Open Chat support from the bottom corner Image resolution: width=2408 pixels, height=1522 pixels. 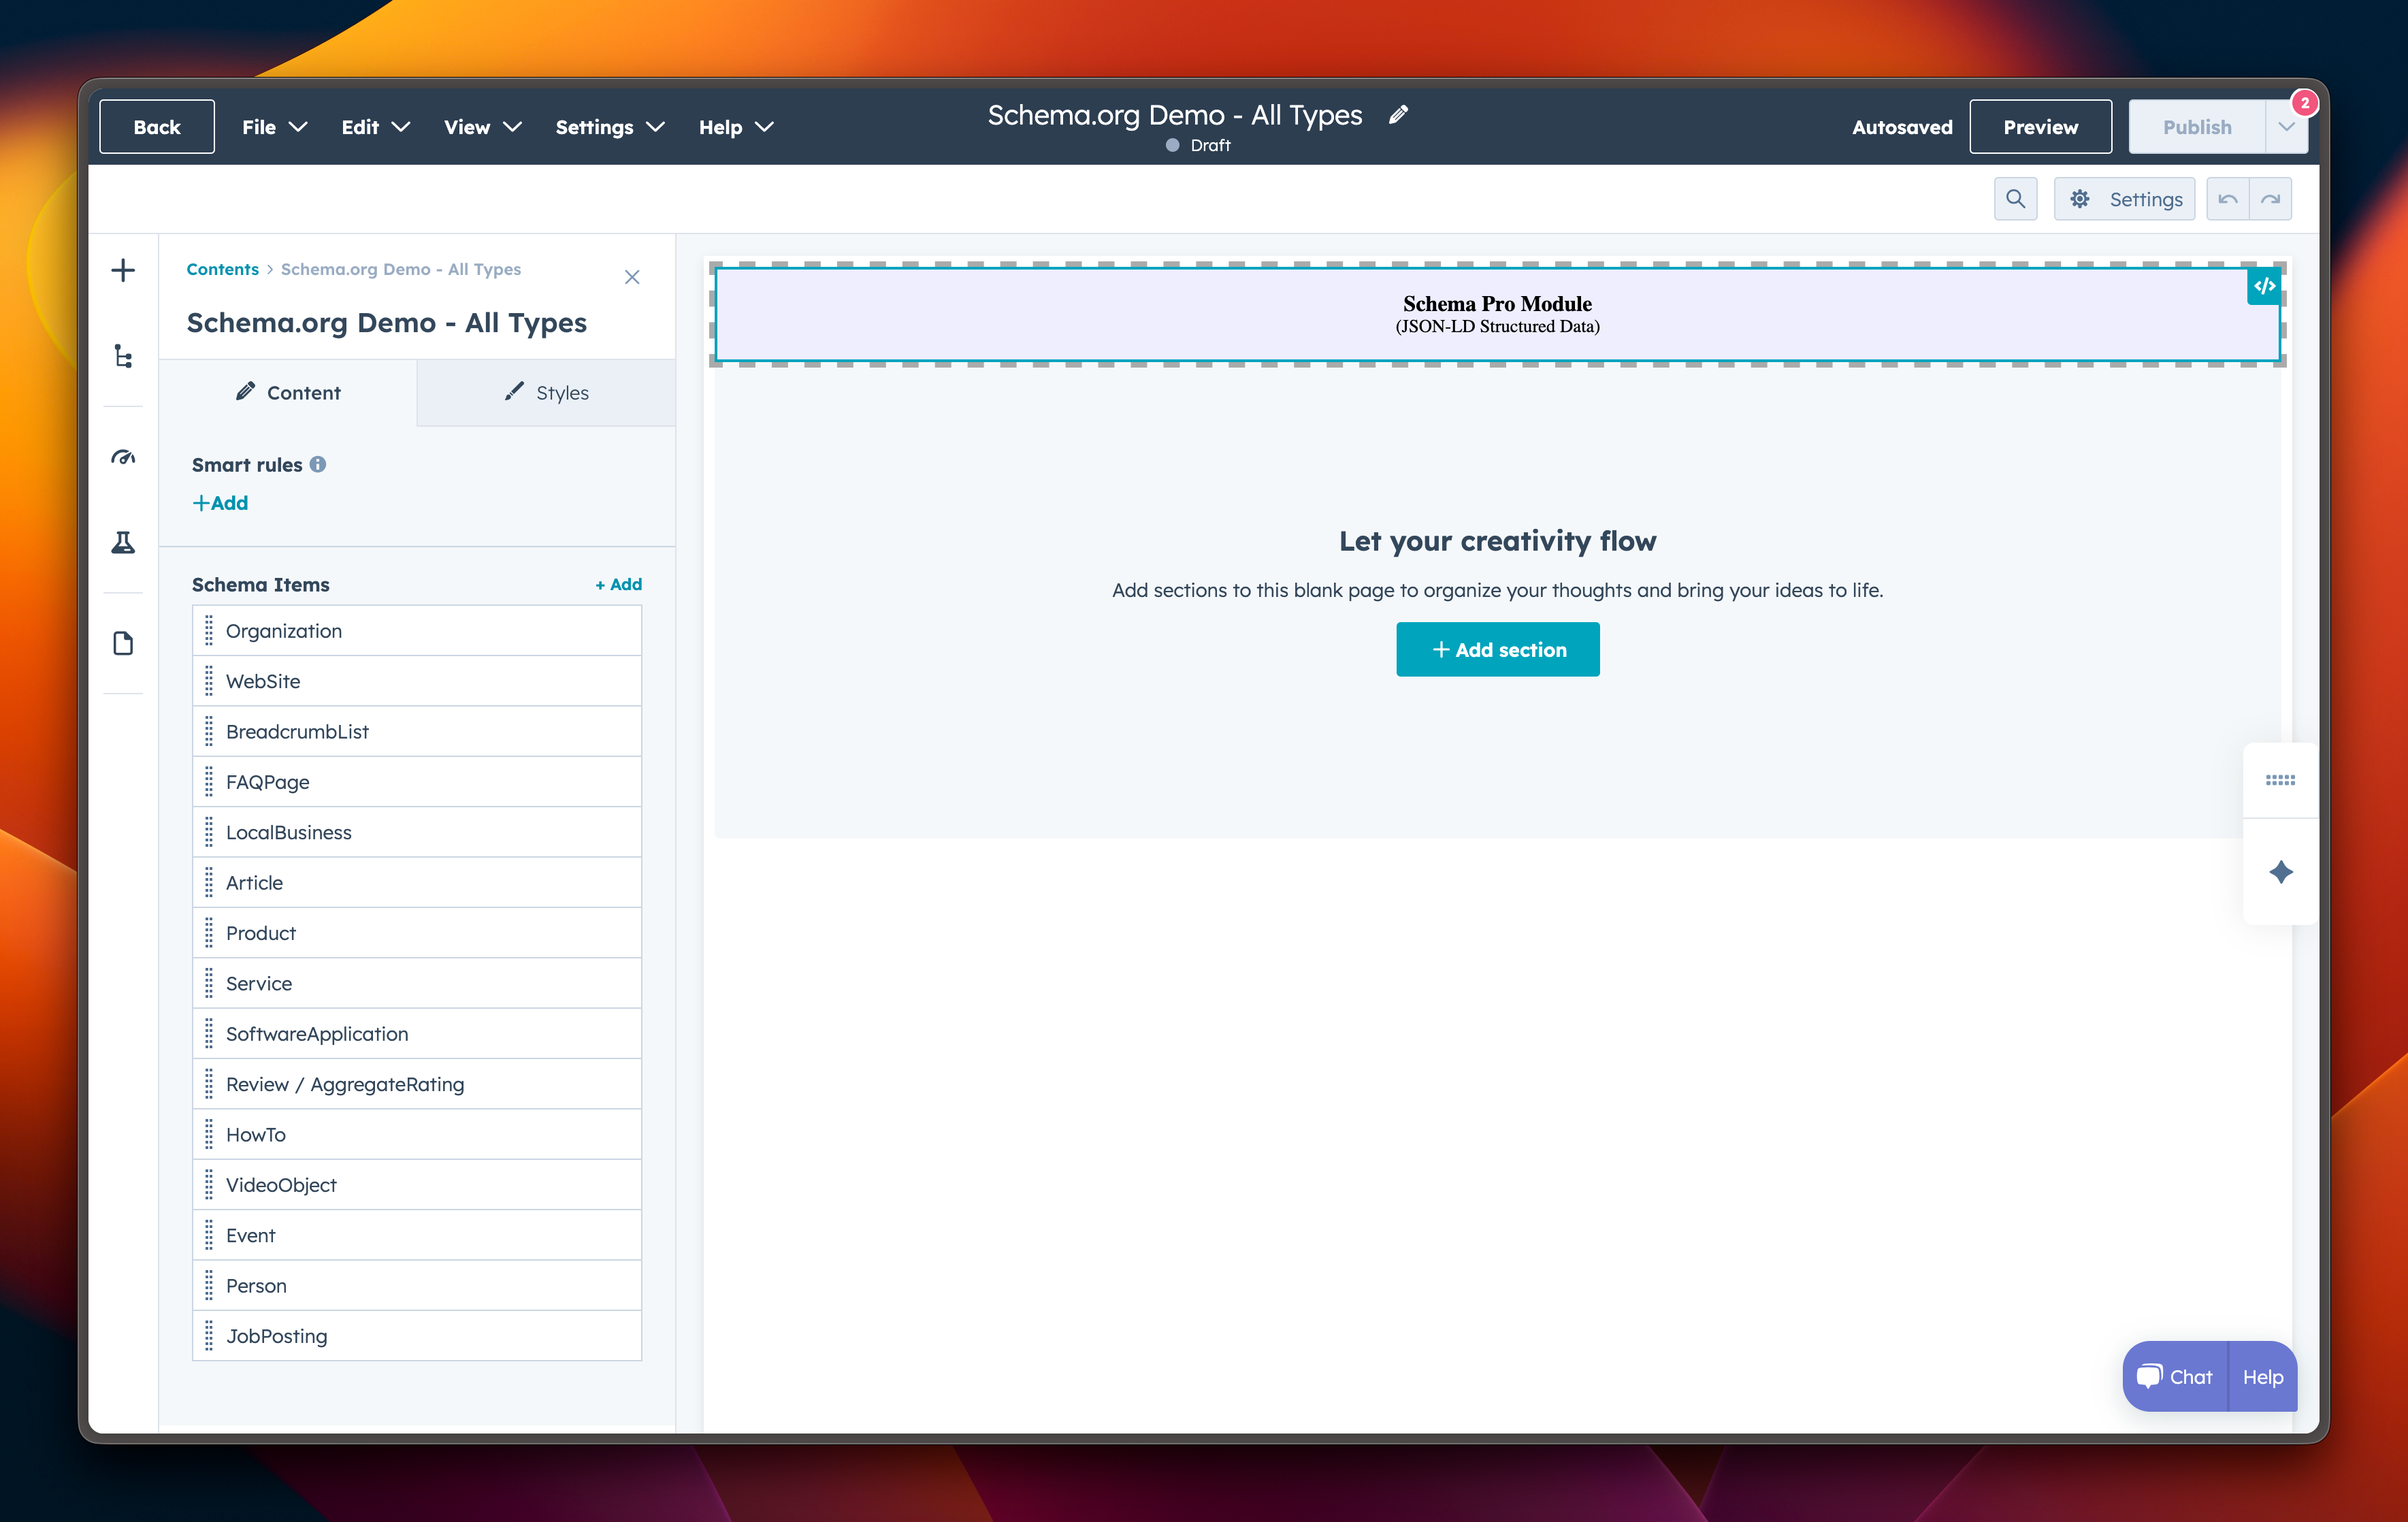2174,1376
